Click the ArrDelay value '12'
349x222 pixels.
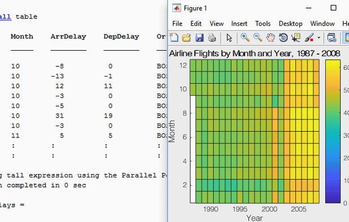pyautogui.click(x=59, y=86)
